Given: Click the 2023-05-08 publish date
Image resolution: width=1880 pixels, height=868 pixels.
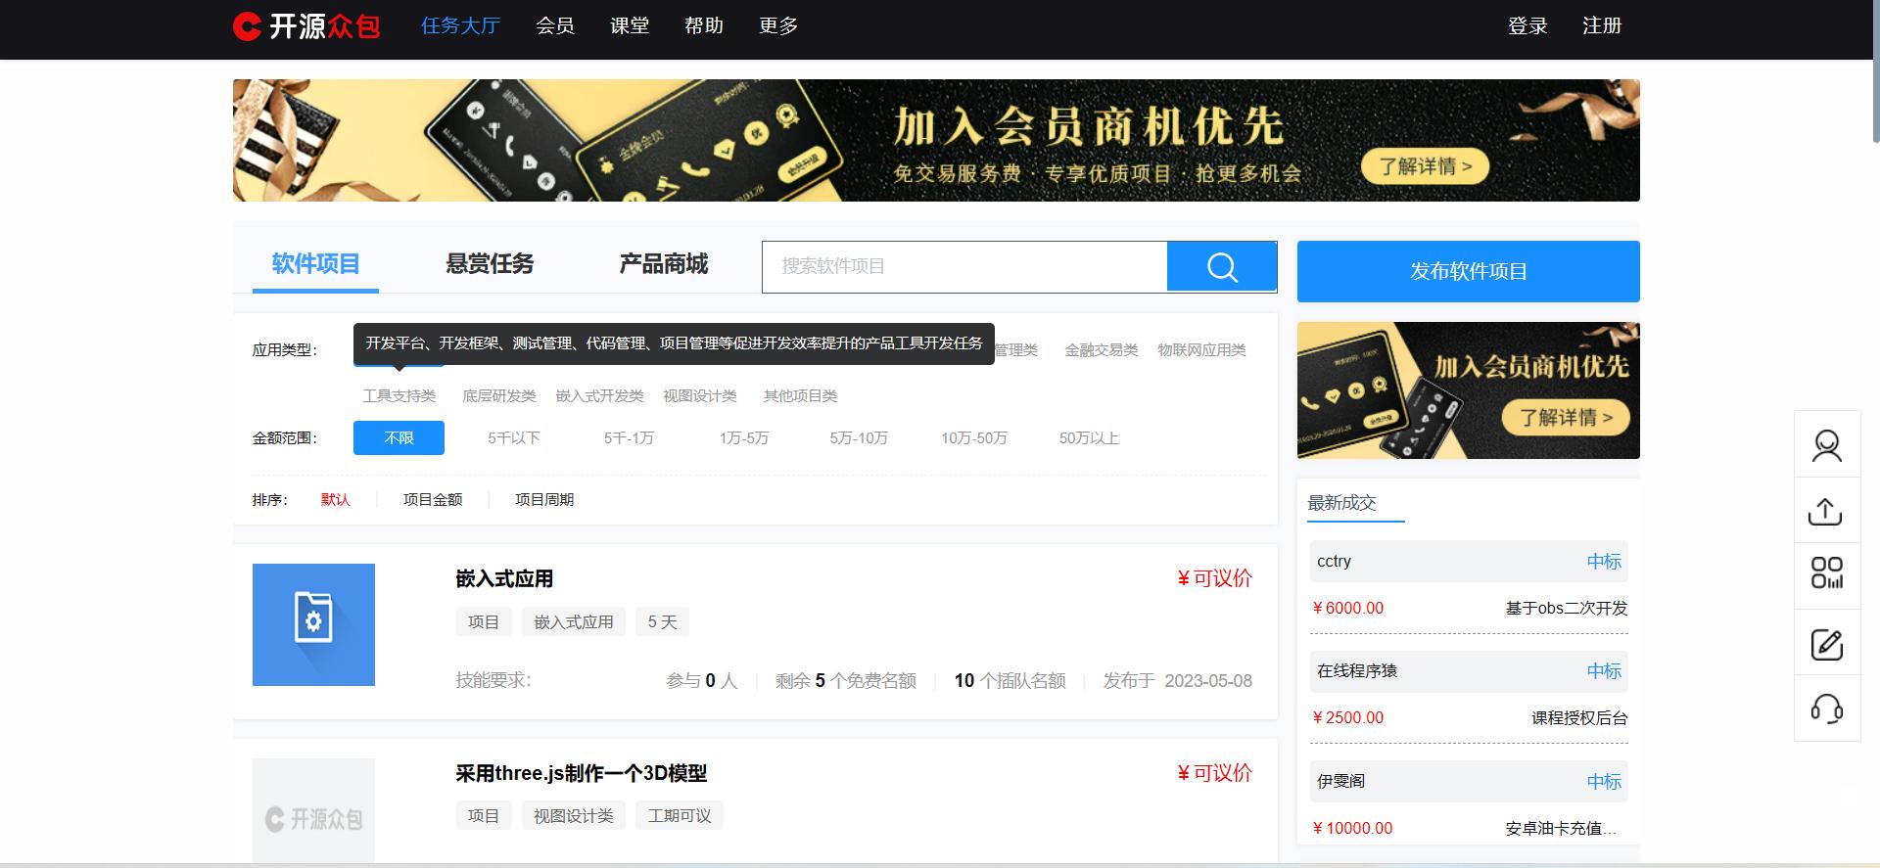Looking at the screenshot, I should click(x=1208, y=681).
